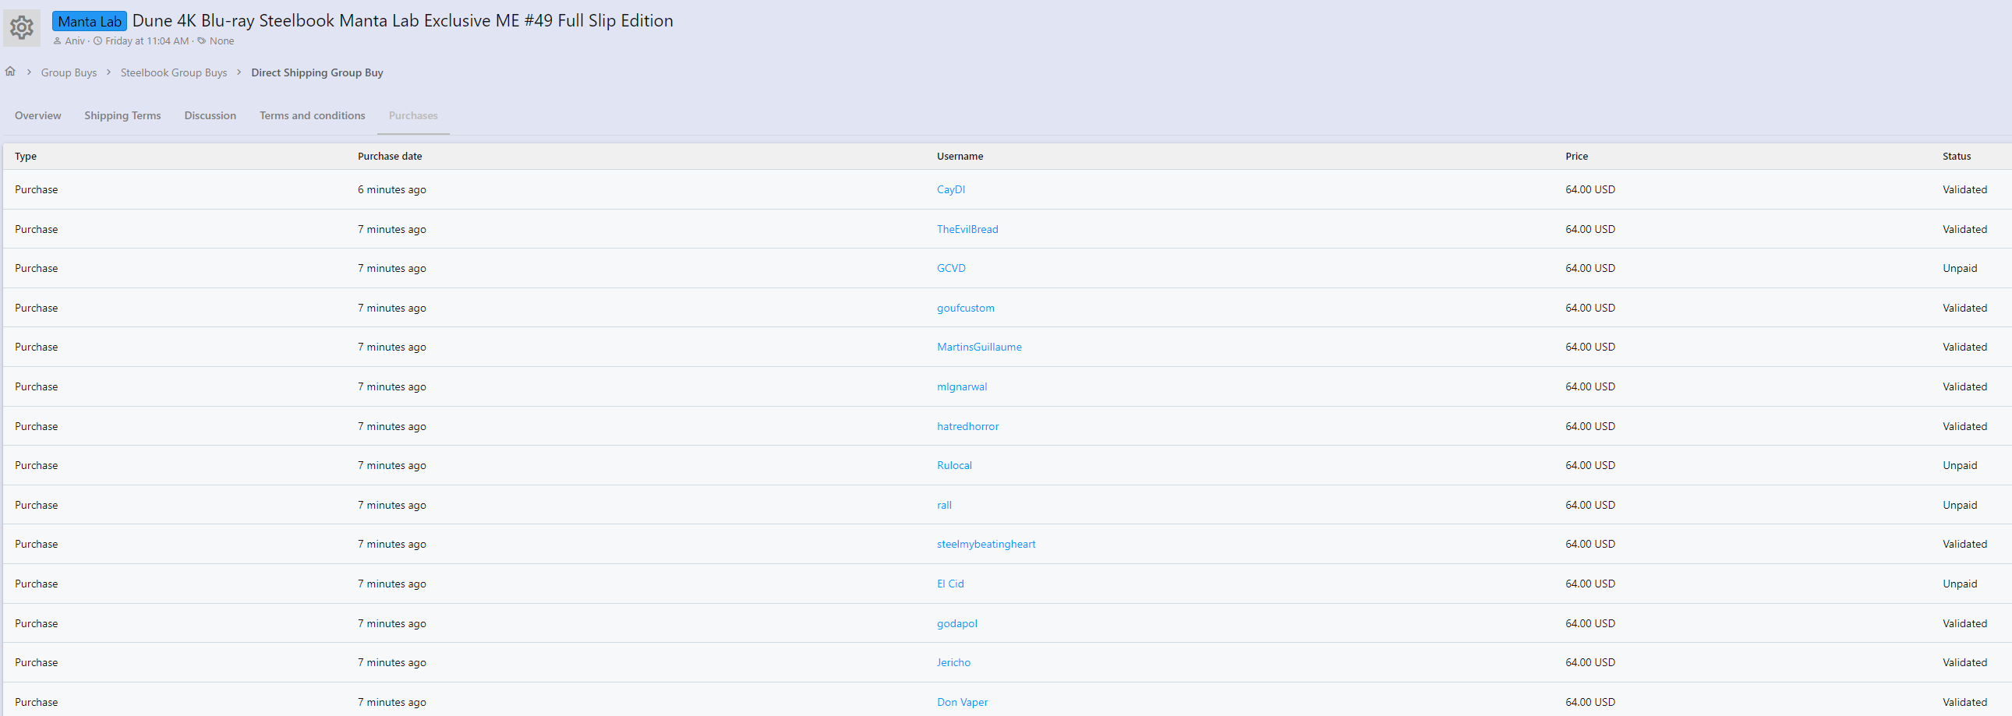
Task: Click Validated status in Don Vaper row
Action: click(x=1964, y=703)
